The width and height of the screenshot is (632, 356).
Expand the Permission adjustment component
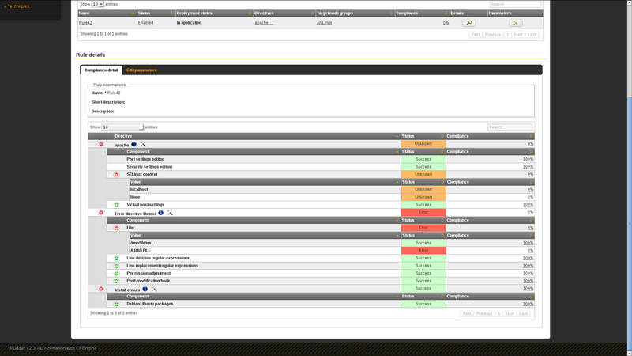(116, 274)
